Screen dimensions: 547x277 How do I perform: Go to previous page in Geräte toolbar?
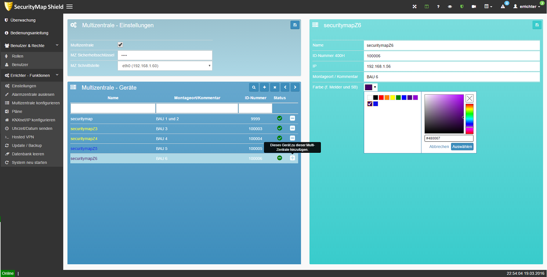click(285, 87)
